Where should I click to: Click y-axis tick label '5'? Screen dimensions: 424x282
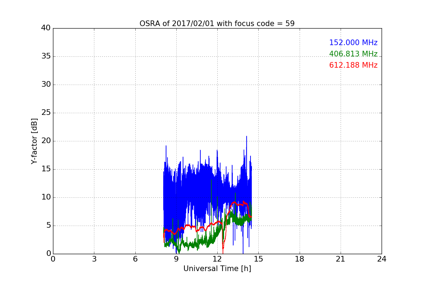click(48, 226)
